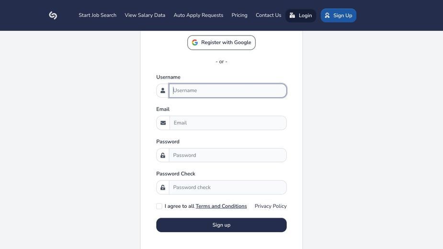Image resolution: width=443 pixels, height=249 pixels.
Task: Submit the form with Sign up button
Action: click(x=221, y=225)
